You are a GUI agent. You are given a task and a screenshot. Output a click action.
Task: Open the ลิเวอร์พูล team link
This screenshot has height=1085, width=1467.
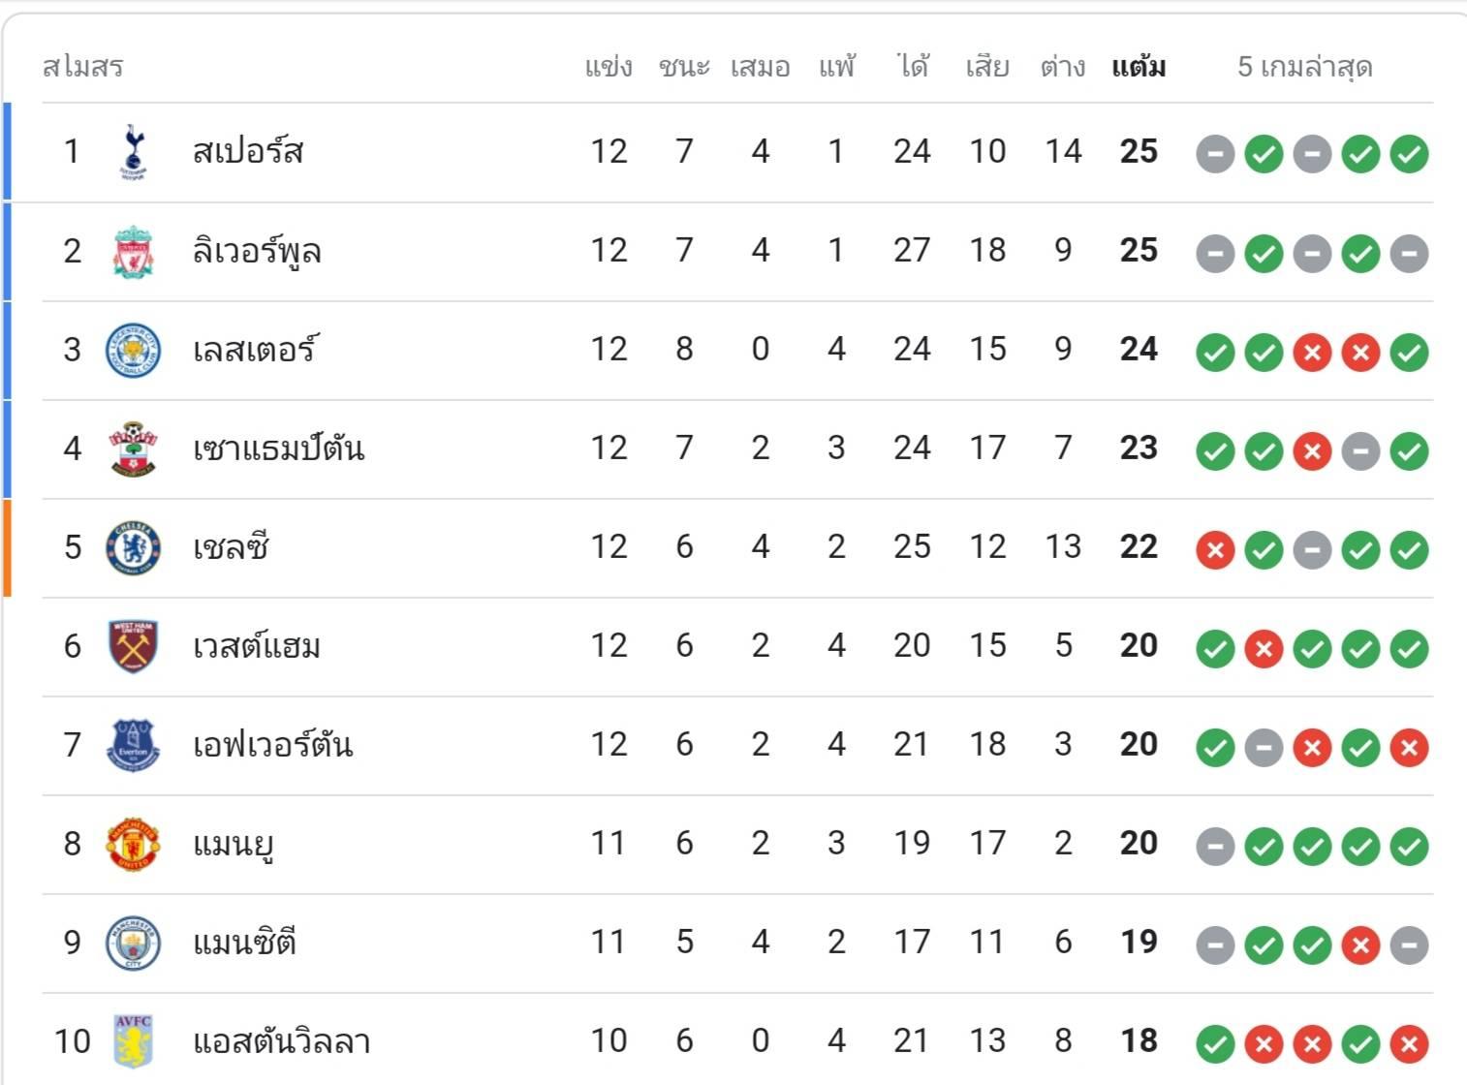click(257, 252)
